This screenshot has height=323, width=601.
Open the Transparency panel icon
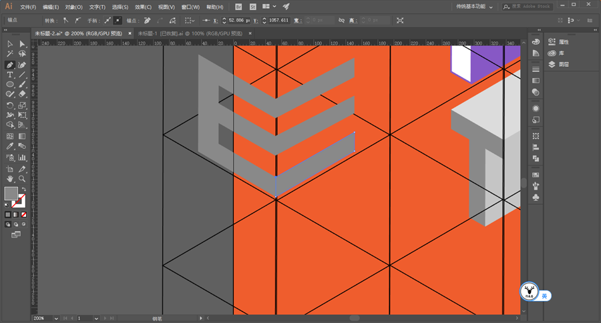pos(536,92)
